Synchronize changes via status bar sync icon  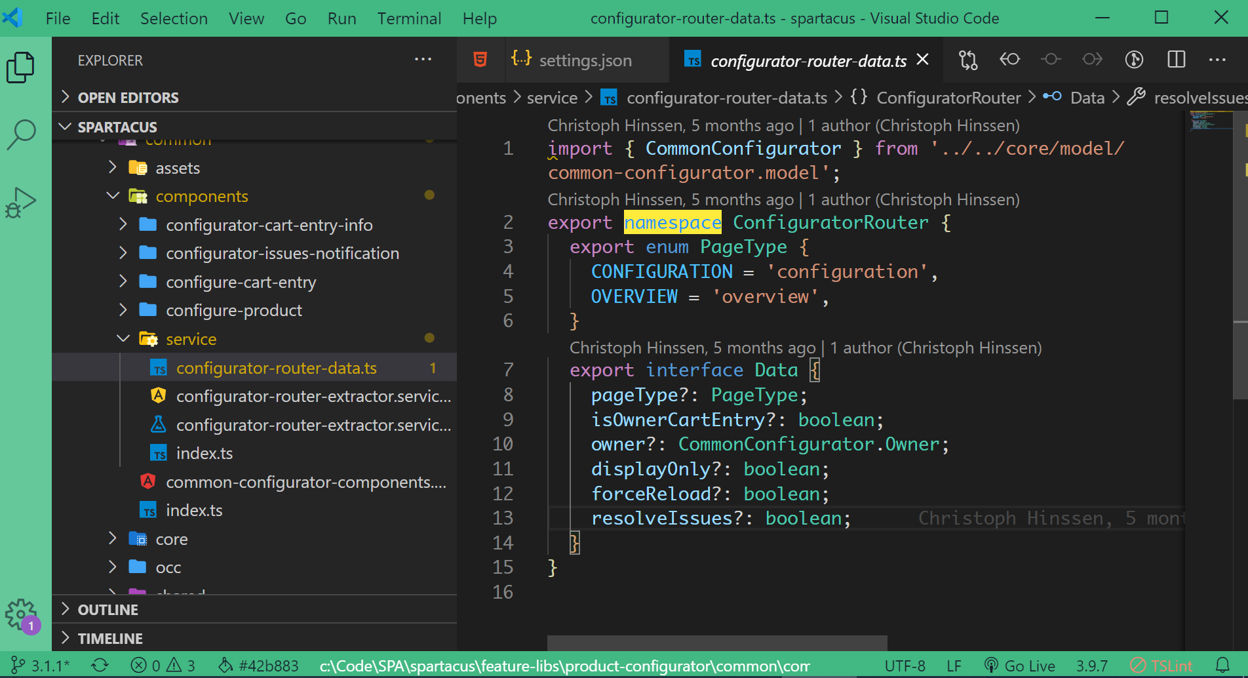coord(100,666)
